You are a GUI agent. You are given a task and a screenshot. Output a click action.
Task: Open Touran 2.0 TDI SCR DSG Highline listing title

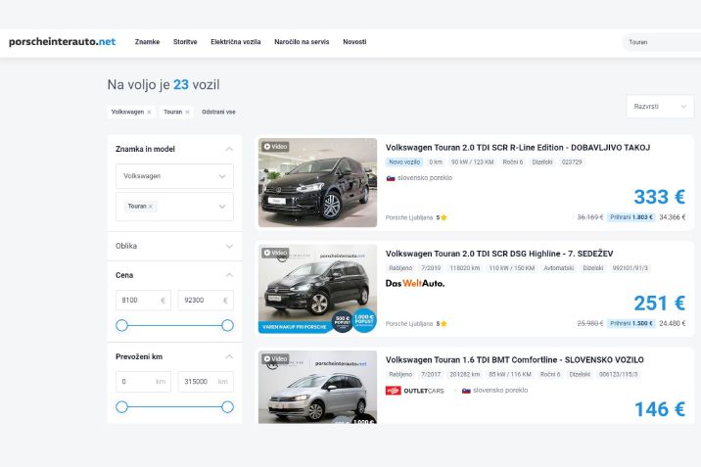pyautogui.click(x=499, y=254)
